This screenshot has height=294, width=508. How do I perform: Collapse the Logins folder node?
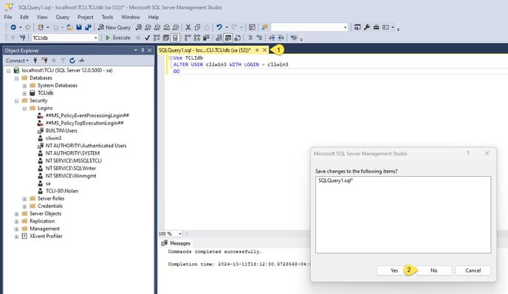point(24,108)
